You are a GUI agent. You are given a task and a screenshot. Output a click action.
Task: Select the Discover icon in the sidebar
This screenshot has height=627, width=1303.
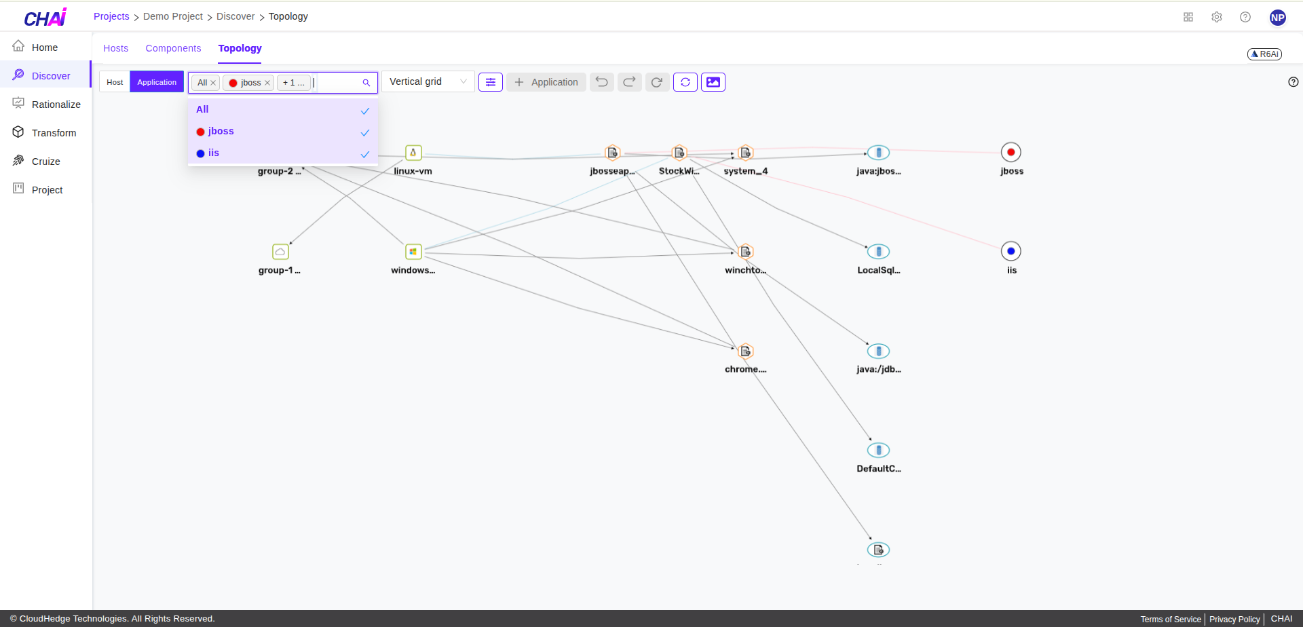click(18, 75)
